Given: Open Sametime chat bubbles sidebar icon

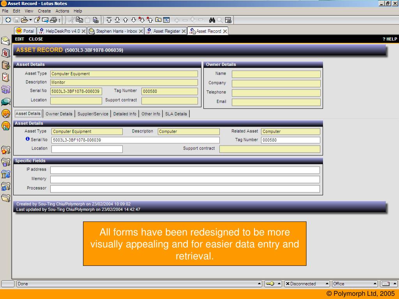Looking at the screenshot, I should point(5,102).
